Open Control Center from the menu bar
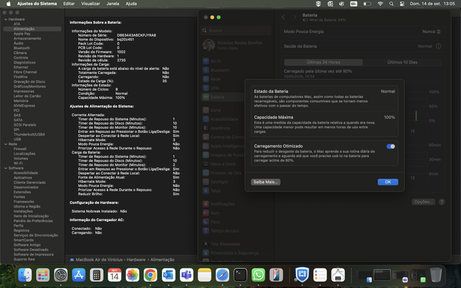The width and height of the screenshot is (461, 288). coord(402,4)
